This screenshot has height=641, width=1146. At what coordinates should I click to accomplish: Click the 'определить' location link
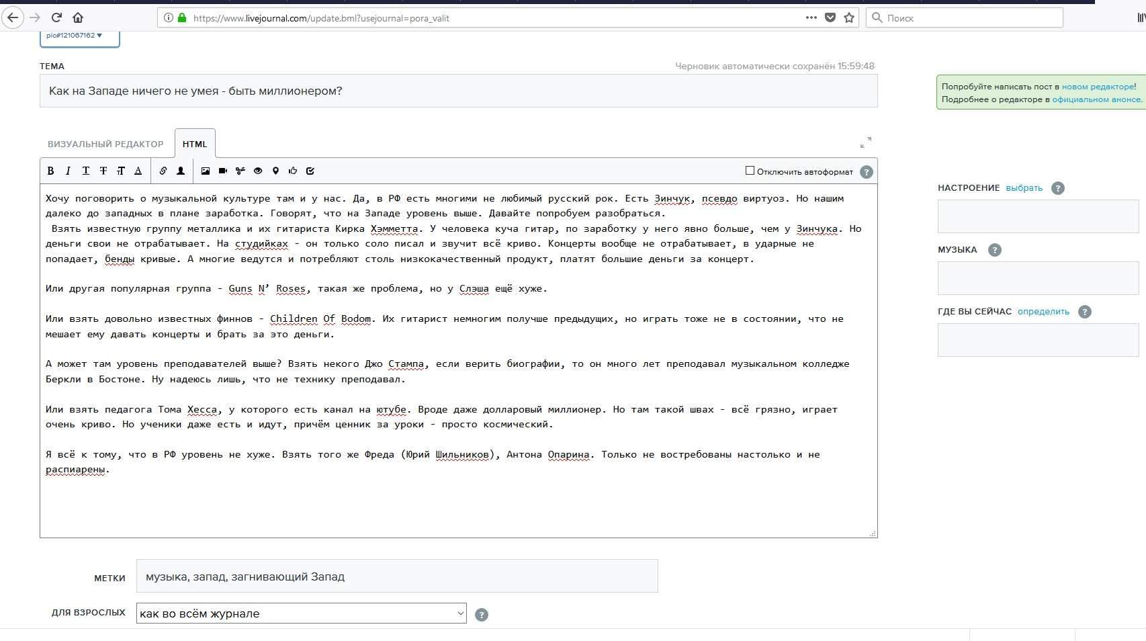(1043, 312)
